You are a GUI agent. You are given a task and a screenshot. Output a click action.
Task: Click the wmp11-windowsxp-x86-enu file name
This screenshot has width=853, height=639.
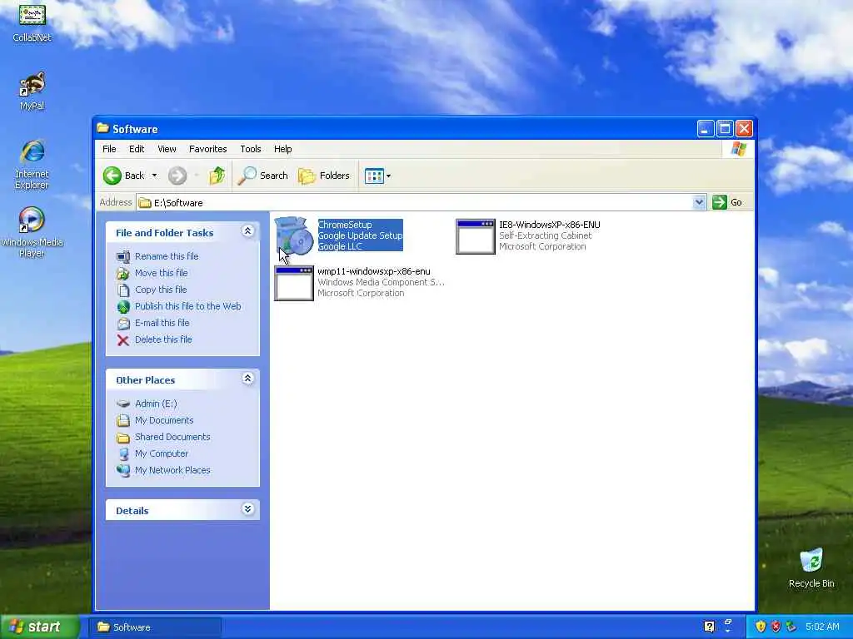(374, 271)
